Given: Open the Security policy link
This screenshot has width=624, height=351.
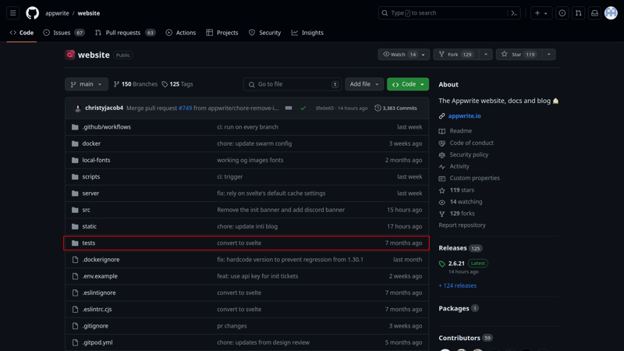Looking at the screenshot, I should coord(469,154).
